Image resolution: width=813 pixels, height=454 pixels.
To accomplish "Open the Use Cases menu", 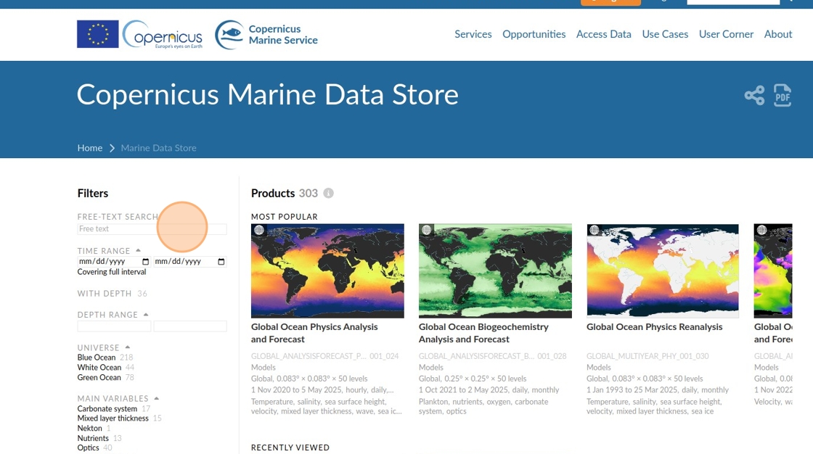I will point(665,34).
